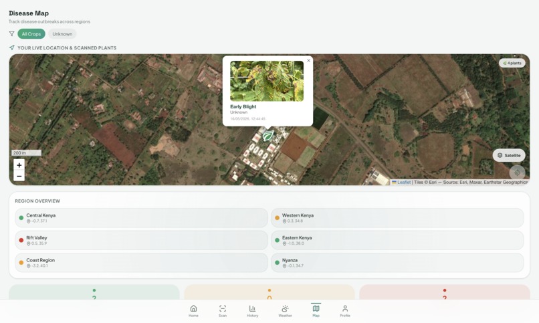Click the pin icon under Central Kenya
Image resolution: width=539 pixels, height=323 pixels.
tap(29, 221)
